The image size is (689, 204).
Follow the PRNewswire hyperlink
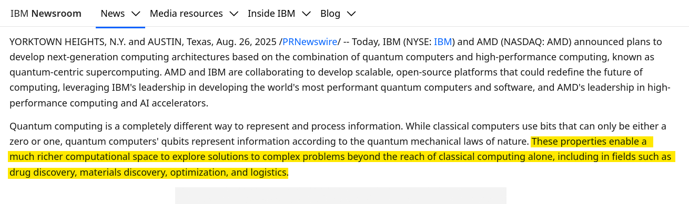(x=310, y=42)
